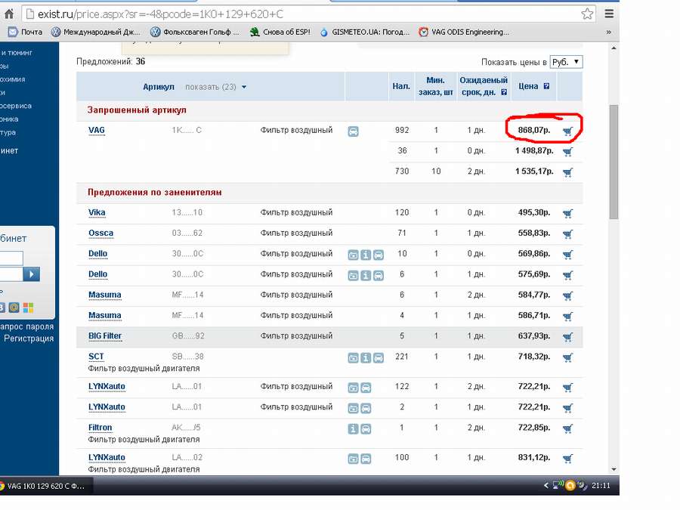Open the SCT brand link
Image resolution: width=680 pixels, height=510 pixels.
96,357
